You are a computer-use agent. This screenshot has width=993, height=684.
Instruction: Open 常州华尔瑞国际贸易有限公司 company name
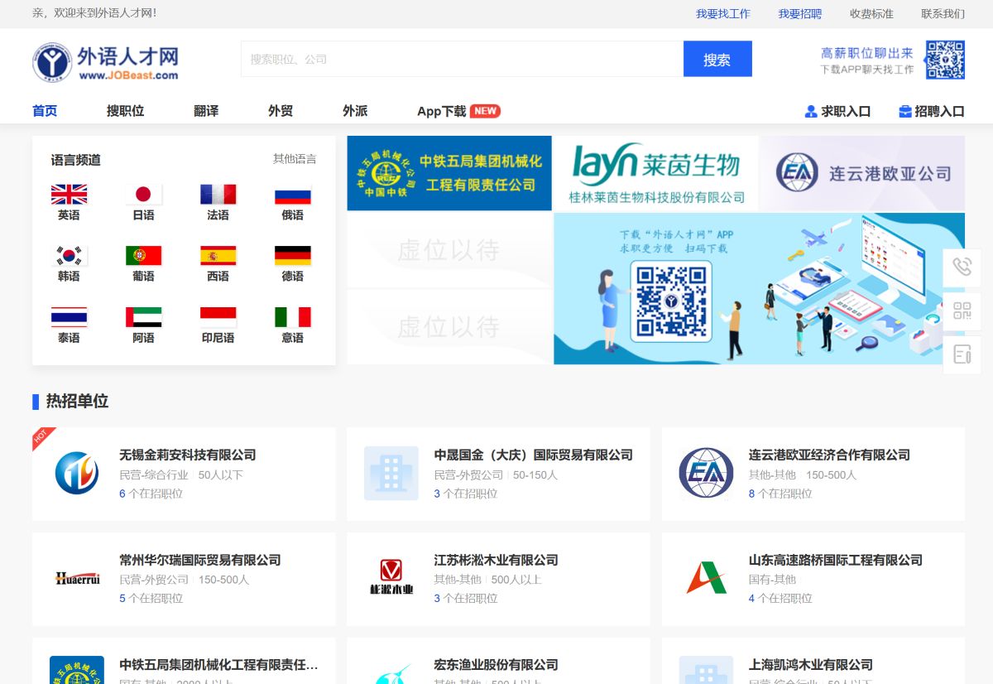click(x=200, y=560)
